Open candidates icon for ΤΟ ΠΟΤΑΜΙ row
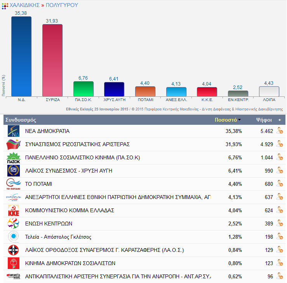Screen dimensions: 287x283 [280, 183]
